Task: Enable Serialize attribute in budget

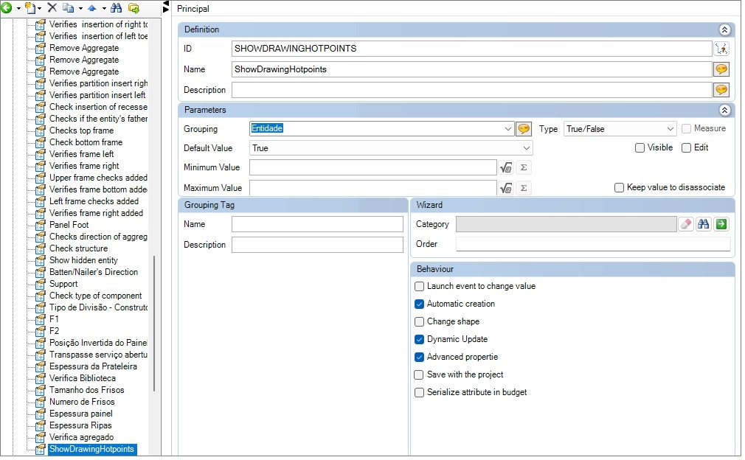Action: tap(419, 393)
